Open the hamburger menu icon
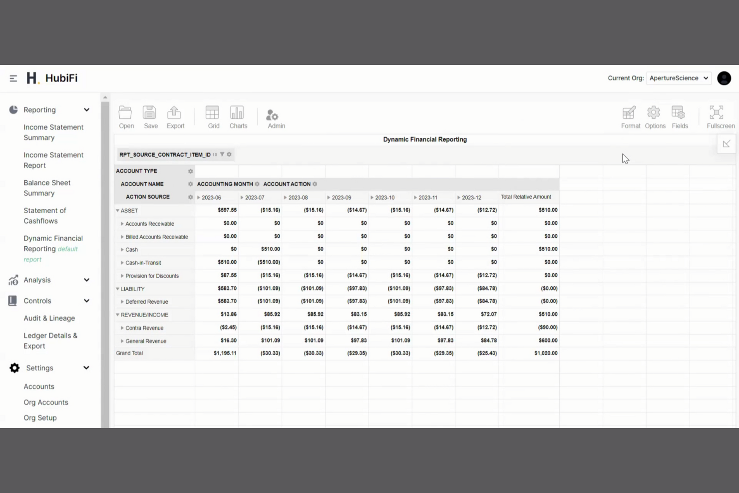The width and height of the screenshot is (739, 493). tap(13, 78)
